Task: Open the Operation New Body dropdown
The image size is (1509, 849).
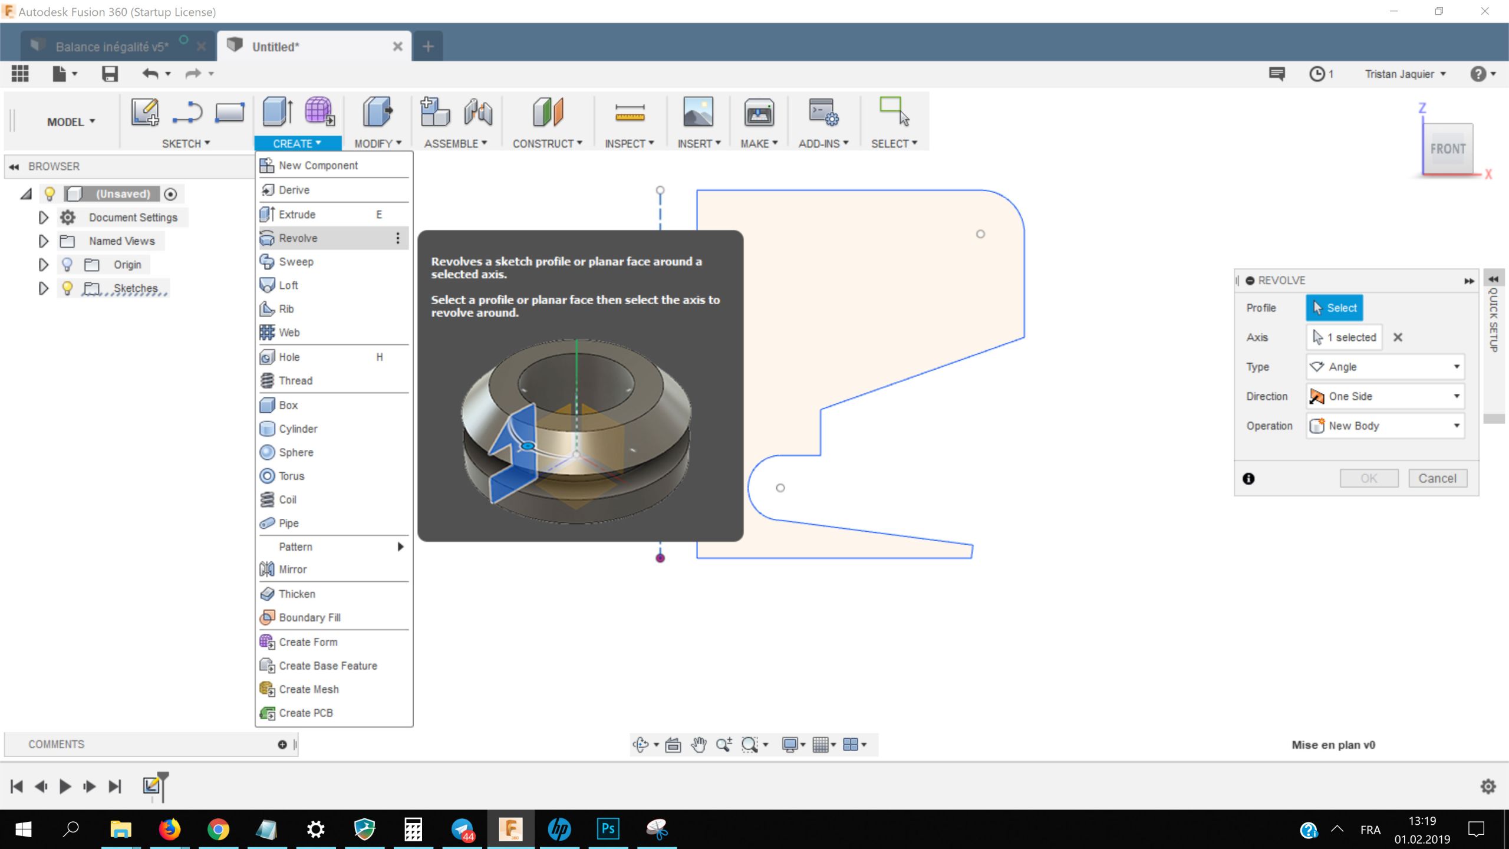Action: coord(1386,426)
